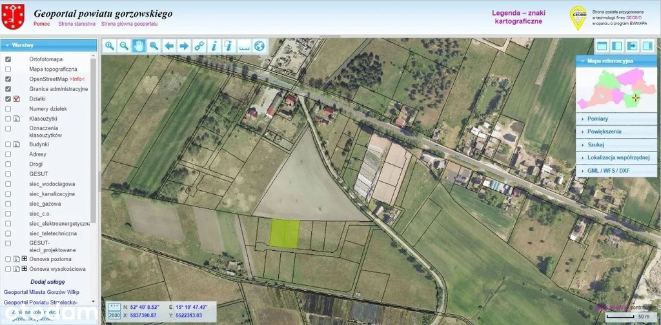Screen dimensions: 661x325
Task: Click the yellow GEOBID logo
Action: [x=578, y=17]
